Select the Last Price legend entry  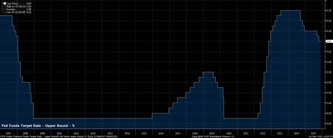(x=11, y=3)
